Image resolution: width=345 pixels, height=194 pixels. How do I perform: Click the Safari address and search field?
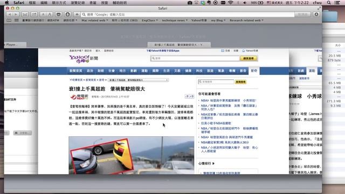pos(188,15)
